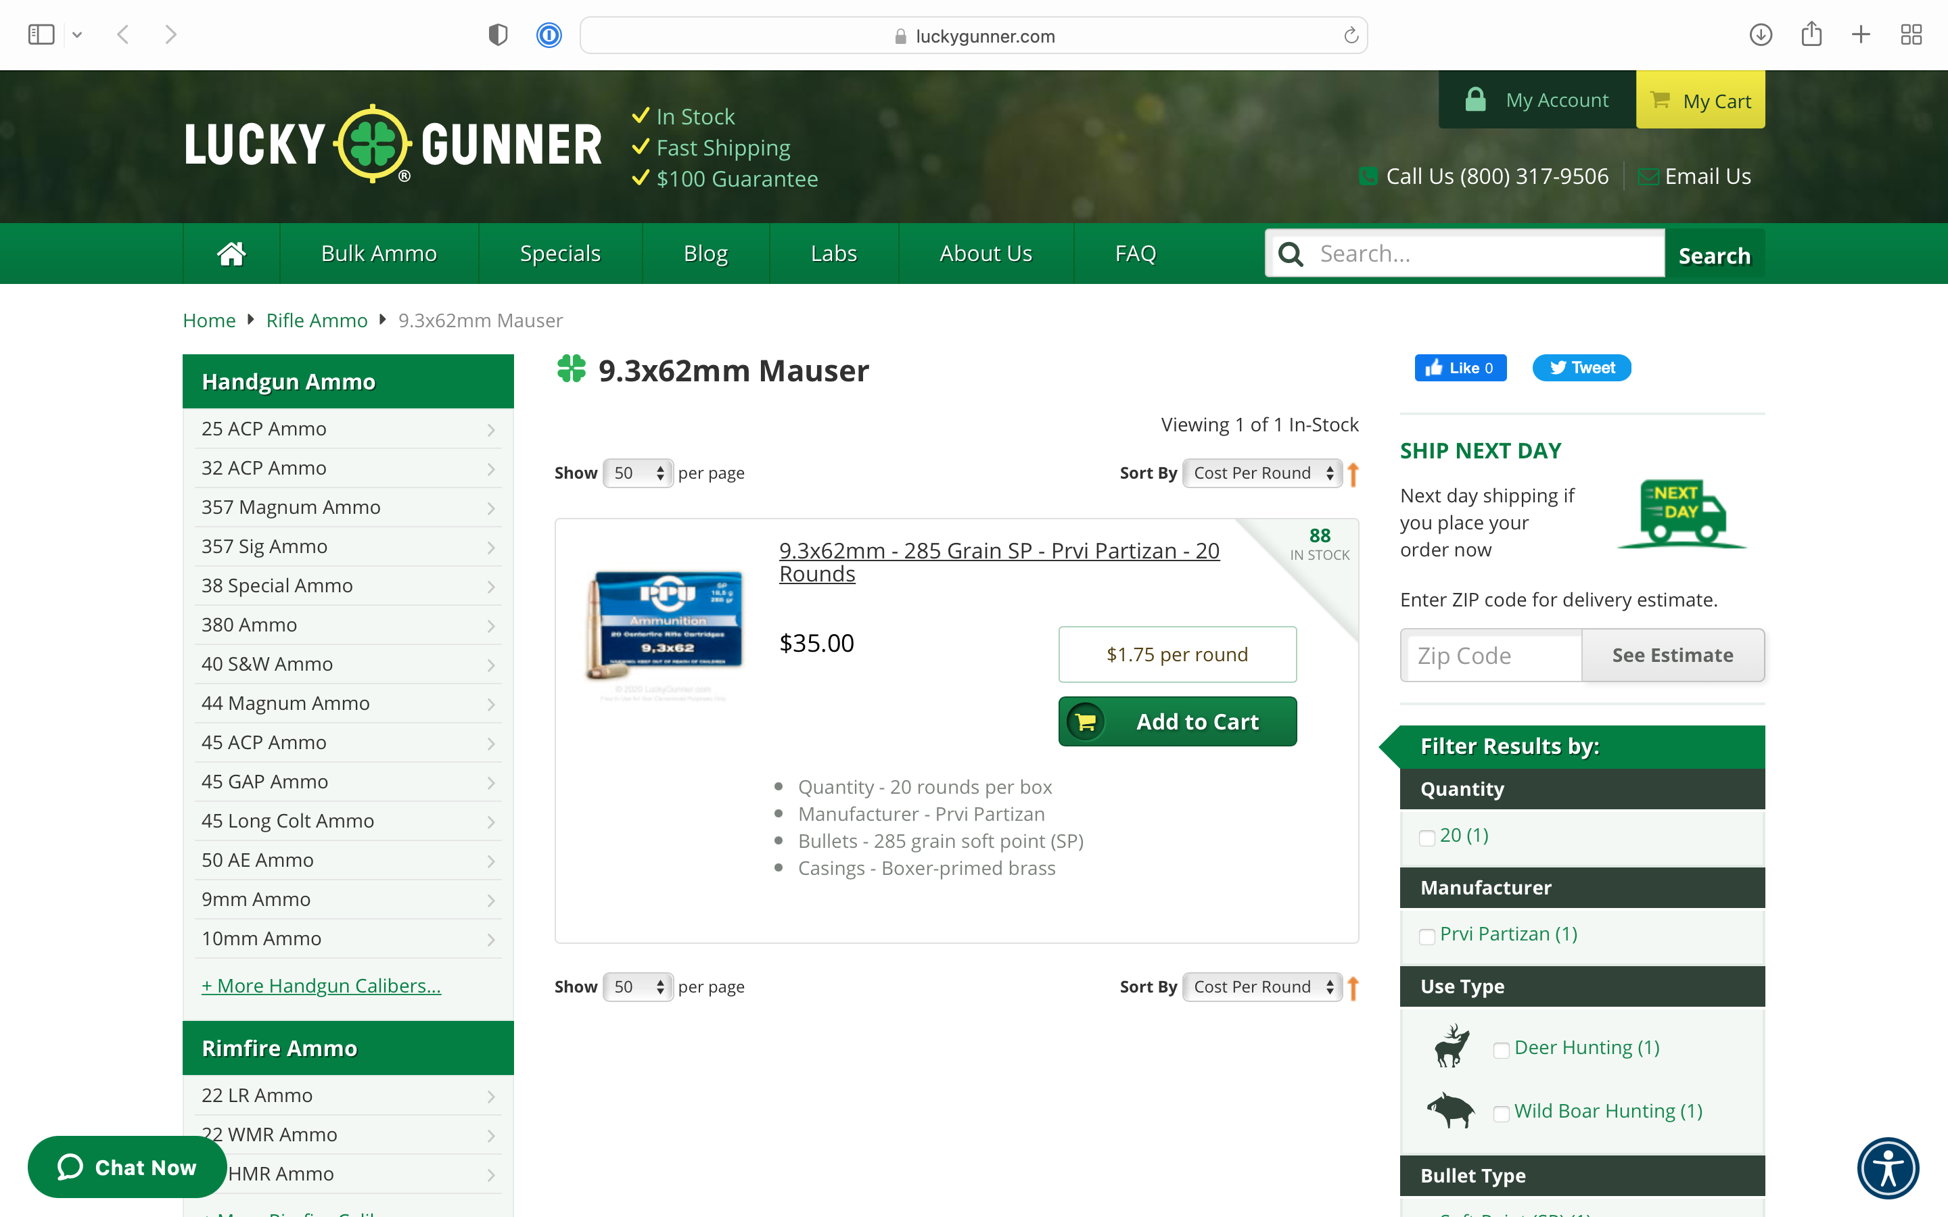Image resolution: width=1948 pixels, height=1217 pixels.
Task: Toggle bottom sort direction arrow
Action: (1353, 988)
